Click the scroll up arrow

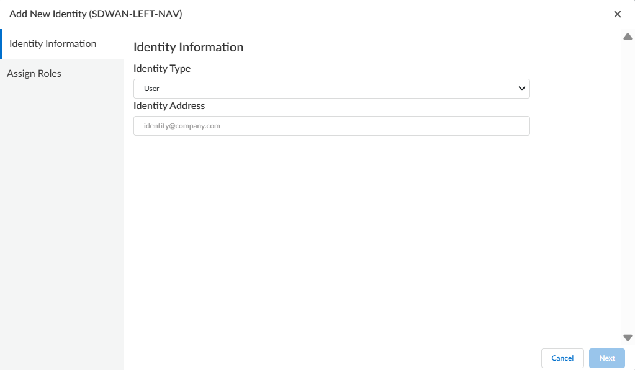[627, 37]
